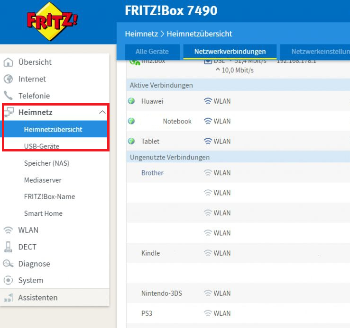This screenshot has width=350, height=328.
Task: Click the cordless phone icon beside DECT
Action: point(8,247)
